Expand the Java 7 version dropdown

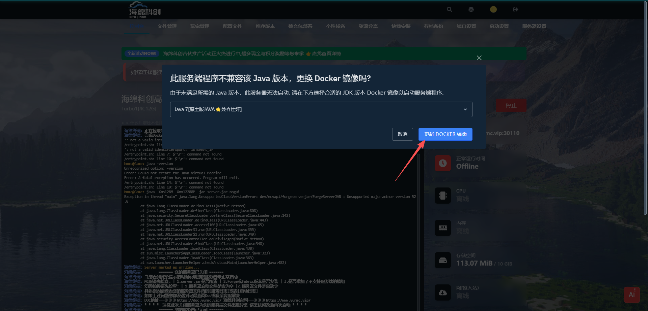pos(321,109)
